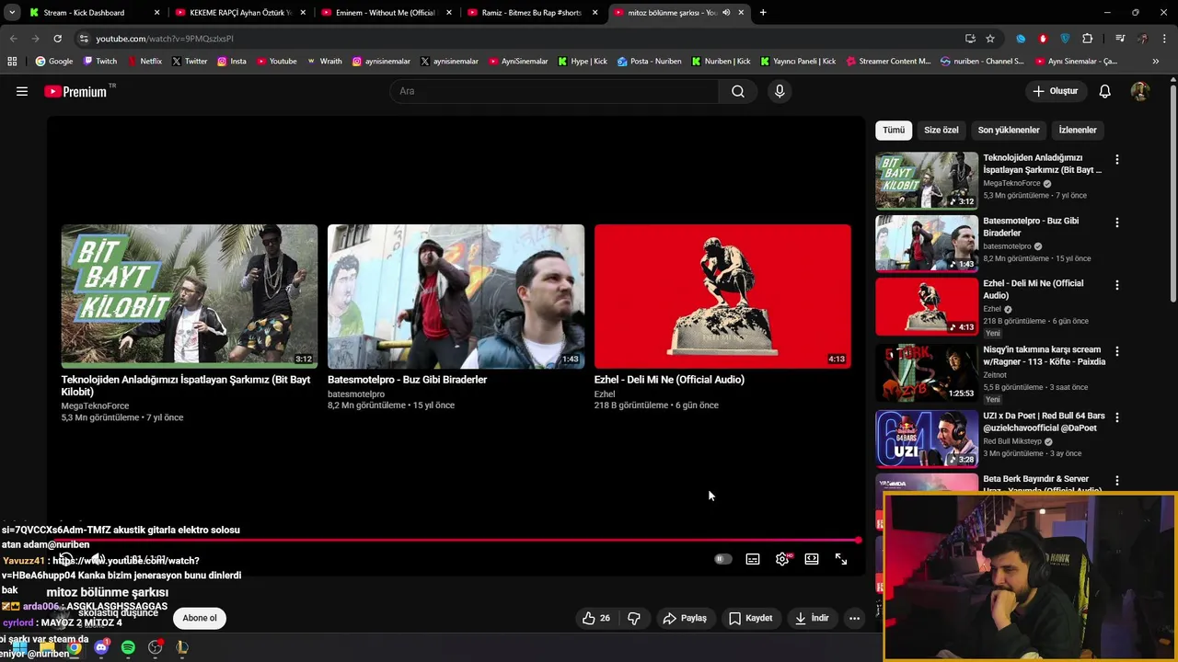
Task: Bookmark this page with star icon
Action: point(990,39)
